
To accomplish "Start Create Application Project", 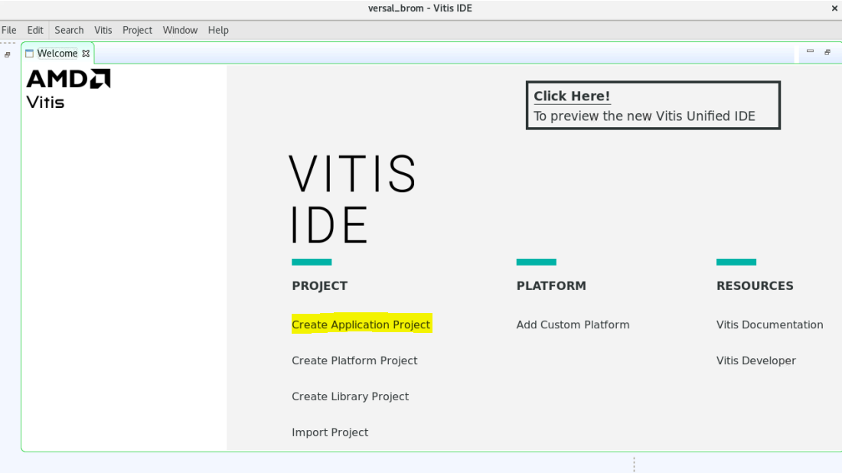I will (361, 325).
